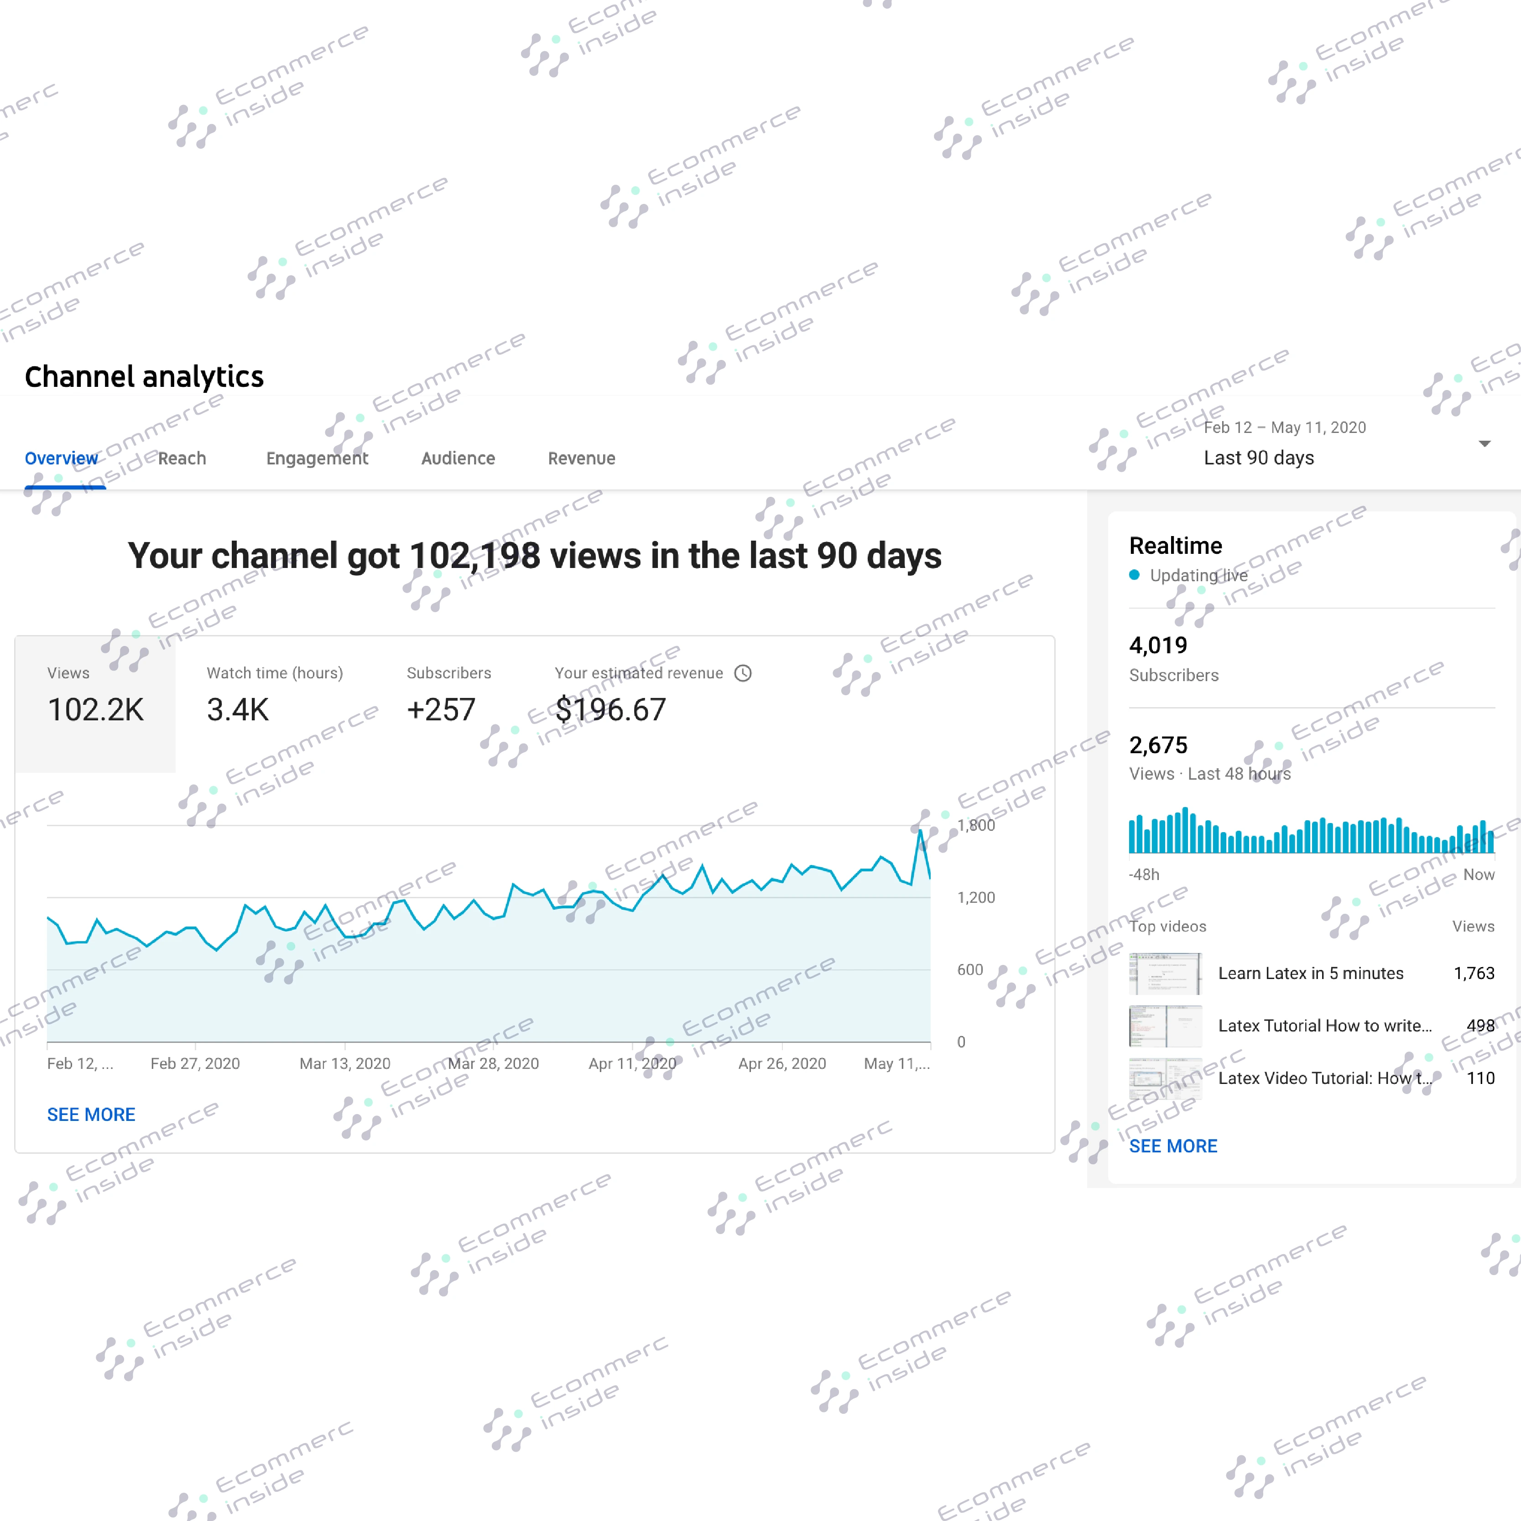Click the 1,763 views value

[x=1474, y=973]
